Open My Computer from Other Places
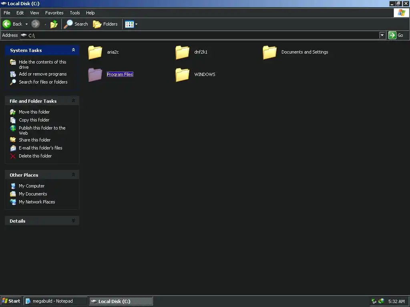 pyautogui.click(x=32, y=186)
